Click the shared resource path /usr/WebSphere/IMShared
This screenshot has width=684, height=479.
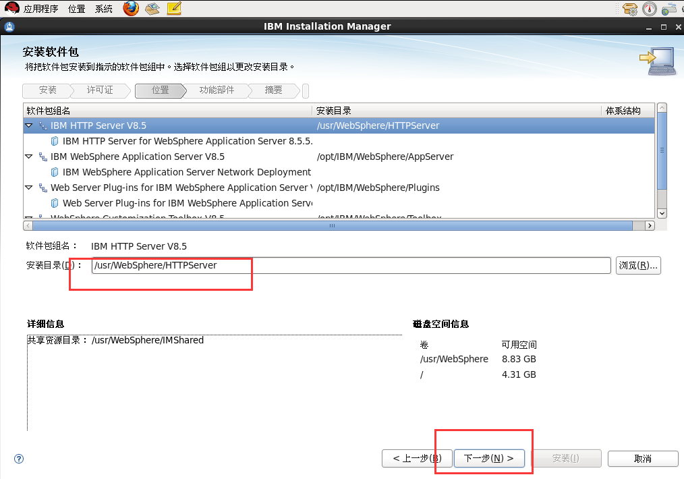[x=148, y=340]
